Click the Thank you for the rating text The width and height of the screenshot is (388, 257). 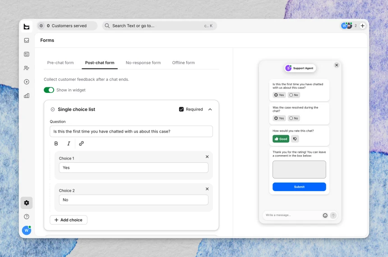[x=299, y=154]
